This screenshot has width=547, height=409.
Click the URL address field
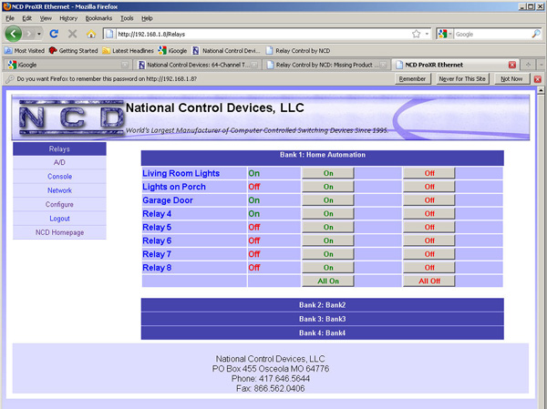point(263,34)
